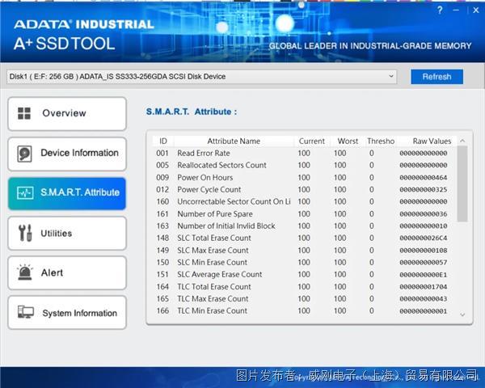This screenshot has width=485, height=388.
Task: Expand the Disk1 drive selection dropdown
Action: (391, 77)
